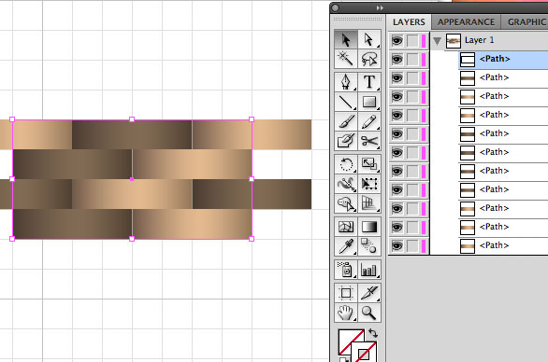
Task: Open the APPEARANCE tab
Action: click(466, 22)
